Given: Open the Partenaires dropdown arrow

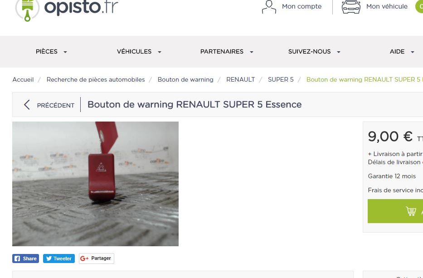Looking at the screenshot, I should pyautogui.click(x=252, y=52).
